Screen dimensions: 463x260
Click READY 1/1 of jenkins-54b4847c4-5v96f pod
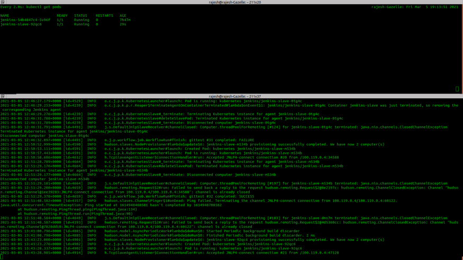[60, 20]
